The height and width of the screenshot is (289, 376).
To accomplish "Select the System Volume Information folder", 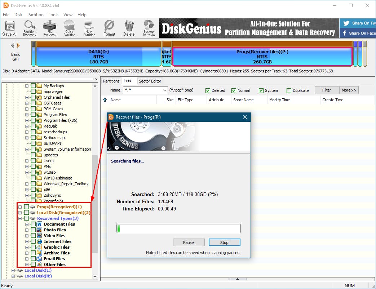I will (x=67, y=149).
